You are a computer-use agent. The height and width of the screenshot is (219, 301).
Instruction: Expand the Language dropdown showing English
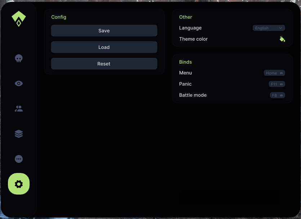point(269,28)
